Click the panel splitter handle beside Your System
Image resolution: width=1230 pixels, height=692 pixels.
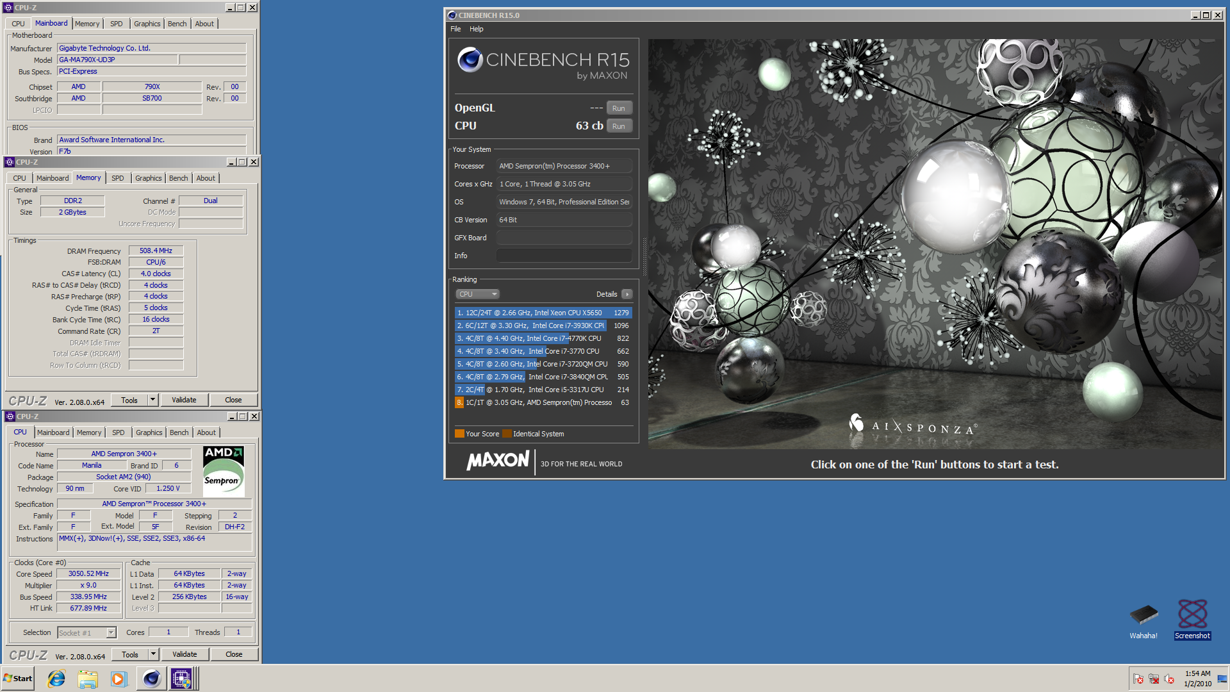(644, 256)
